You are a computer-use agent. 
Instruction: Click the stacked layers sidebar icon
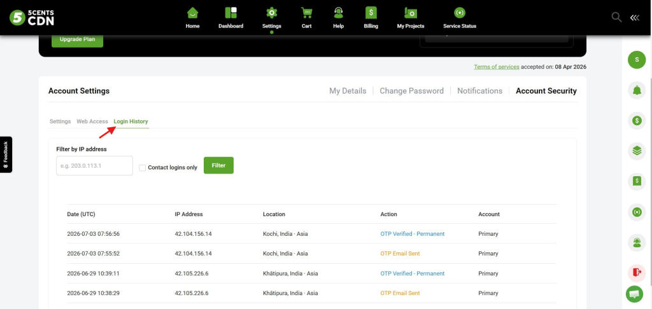pos(637,151)
